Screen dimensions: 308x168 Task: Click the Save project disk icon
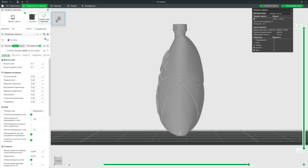click(x=18, y=2)
